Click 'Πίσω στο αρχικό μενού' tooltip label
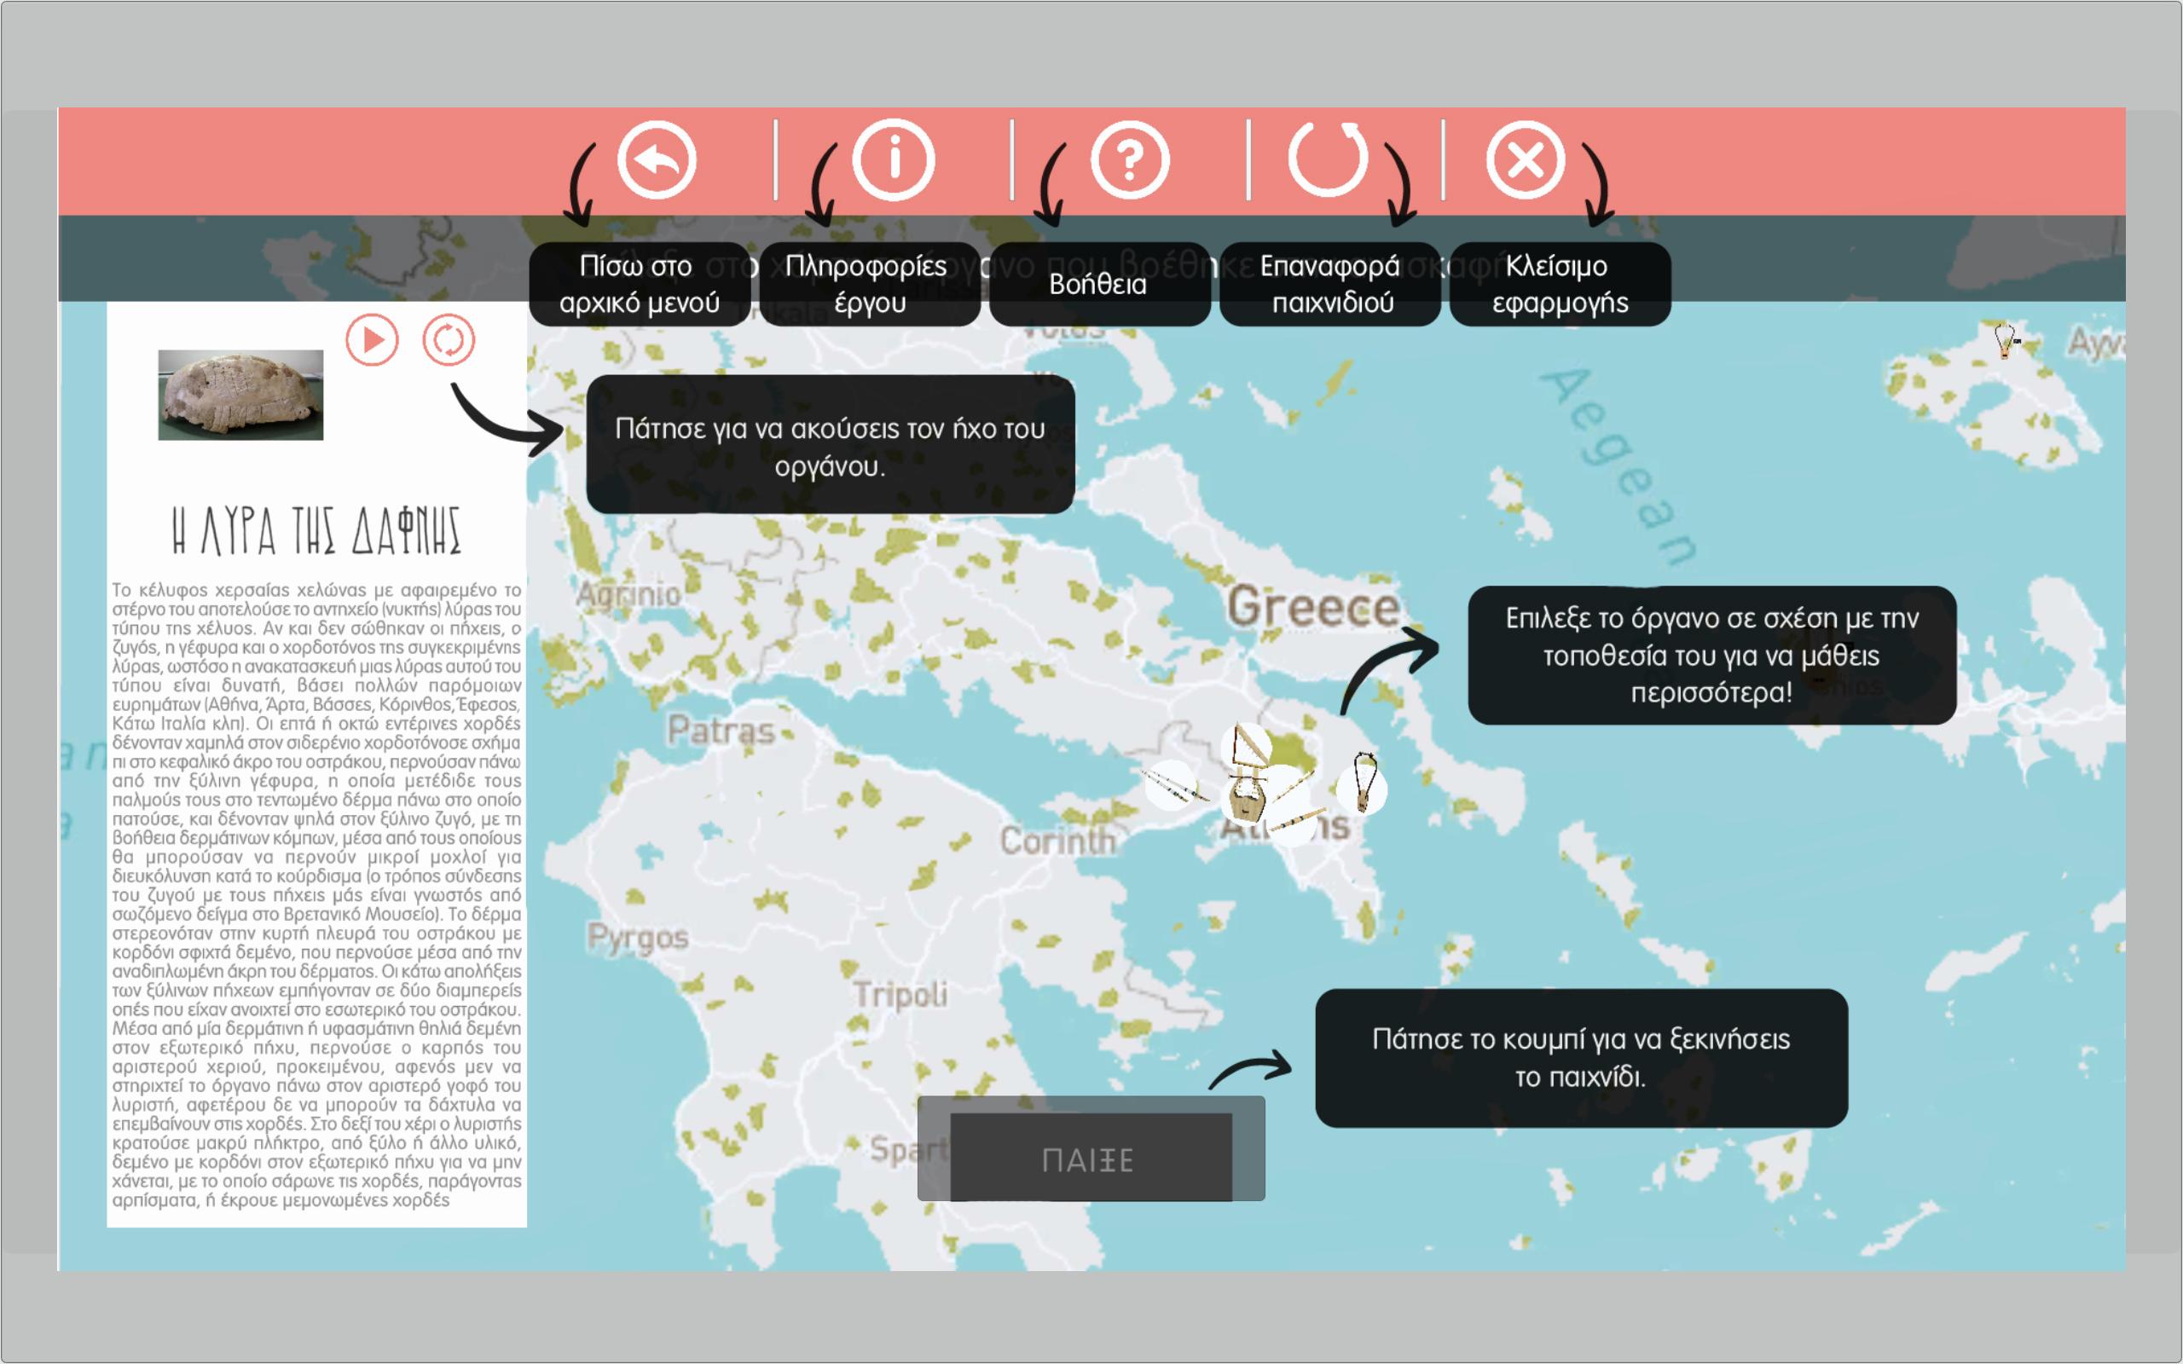This screenshot has width=2183, height=1364. pos(639,284)
